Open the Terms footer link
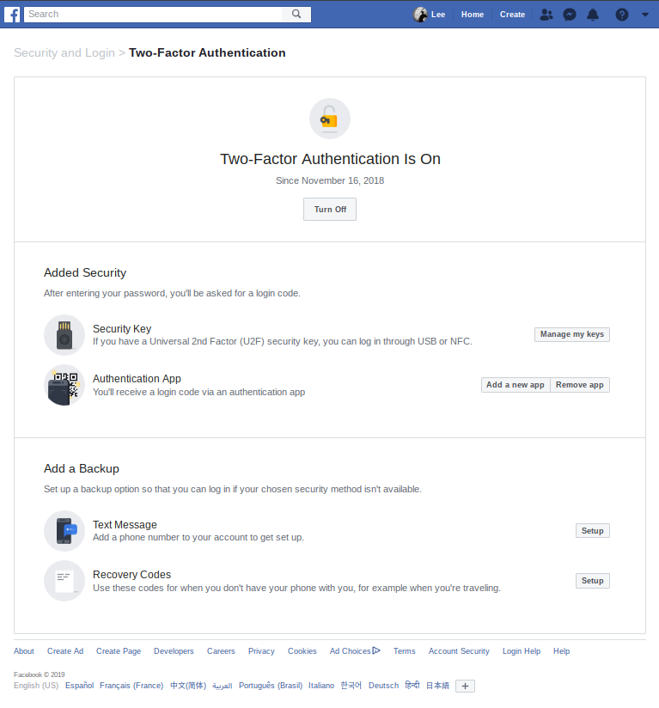Viewport: 659px width, 708px height. tap(405, 651)
